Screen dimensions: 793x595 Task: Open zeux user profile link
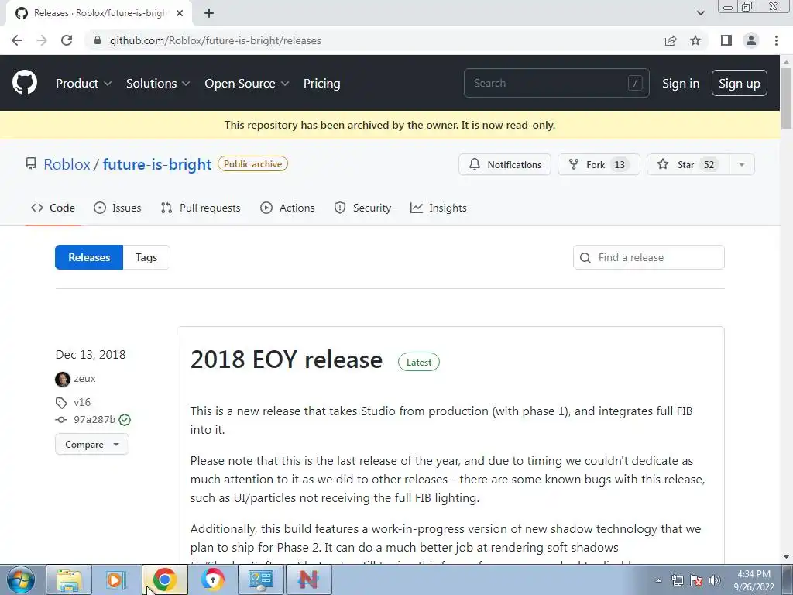(84, 378)
